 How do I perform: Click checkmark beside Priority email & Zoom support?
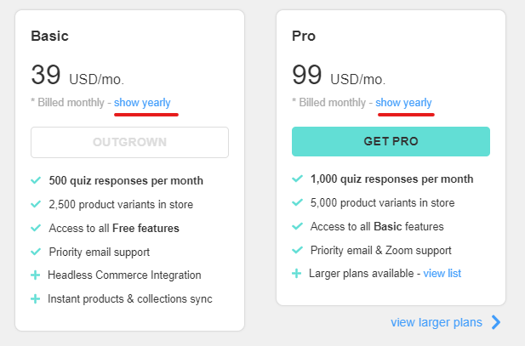(297, 250)
